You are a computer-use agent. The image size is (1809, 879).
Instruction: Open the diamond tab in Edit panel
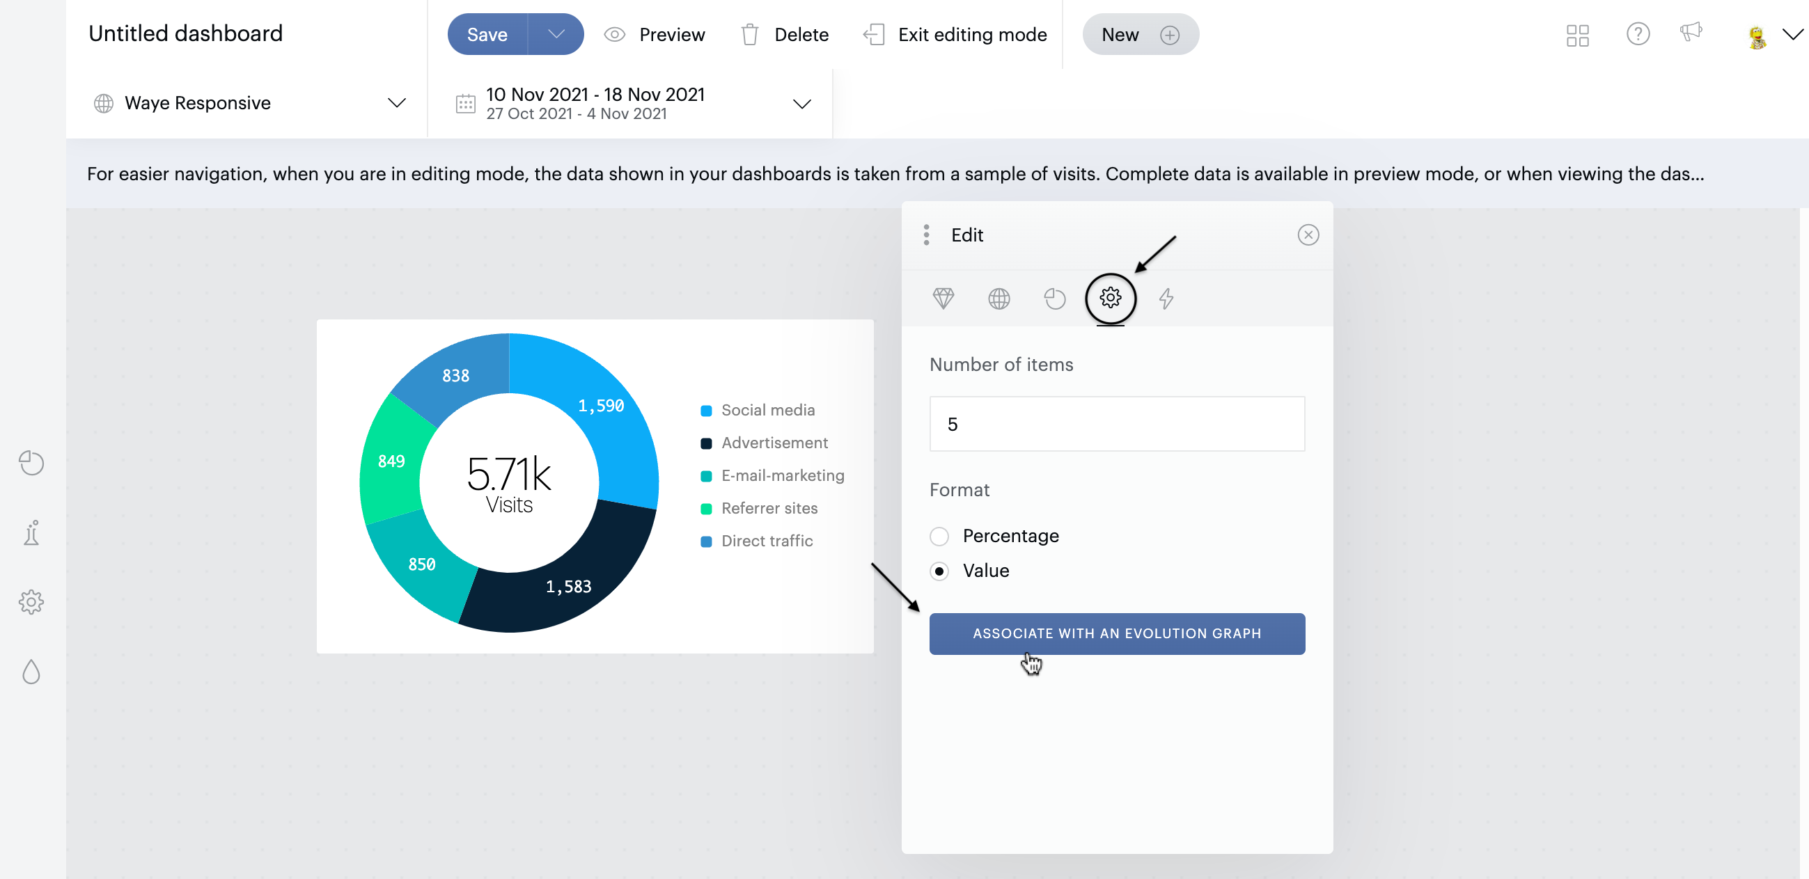pyautogui.click(x=943, y=299)
